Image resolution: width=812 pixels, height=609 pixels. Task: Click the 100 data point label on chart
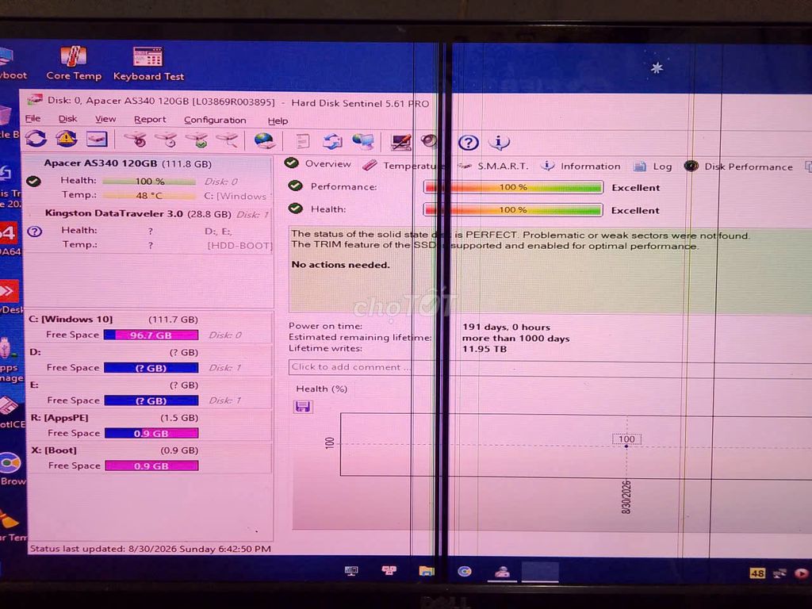click(626, 439)
